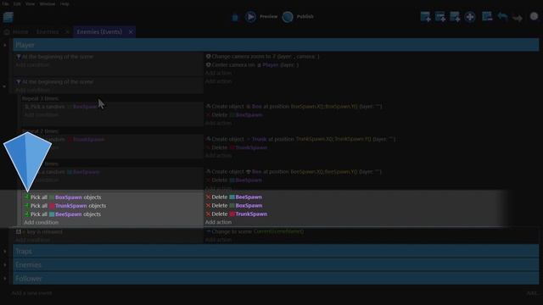Select the Follower group header
This screenshot has height=305, width=543.
pos(276,279)
